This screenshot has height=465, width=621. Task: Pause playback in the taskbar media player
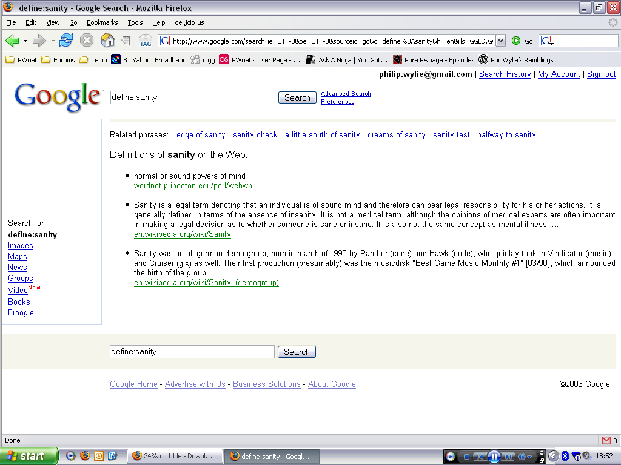494,457
